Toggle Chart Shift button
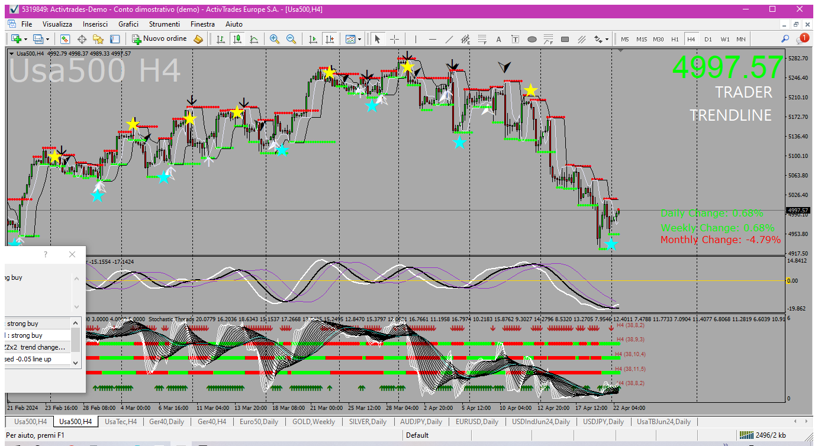Image resolution: width=818 pixels, height=446 pixels. tap(330, 39)
